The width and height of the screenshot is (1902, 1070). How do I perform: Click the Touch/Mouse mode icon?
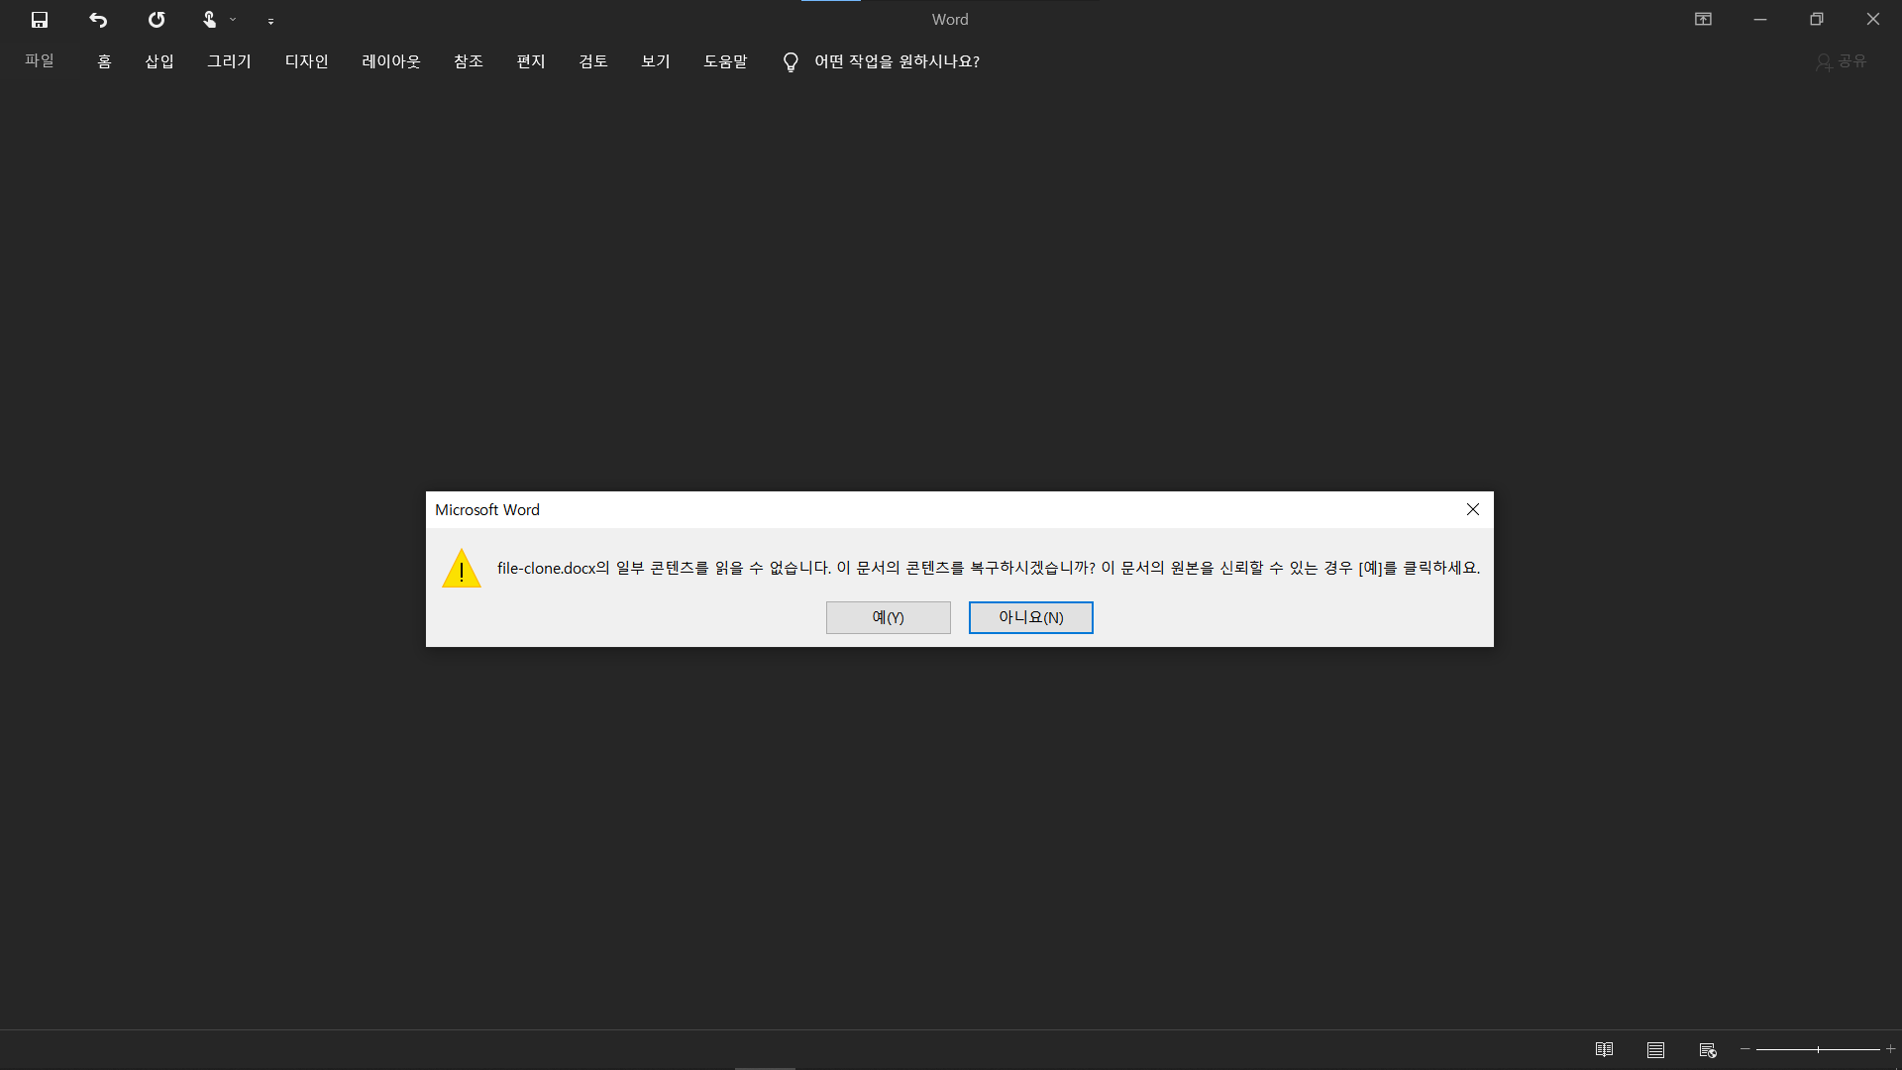coord(209,20)
